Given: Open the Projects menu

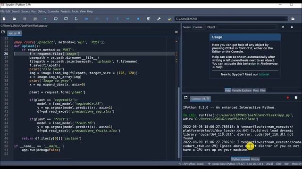Looking at the screenshot, I should [x=66, y=11].
